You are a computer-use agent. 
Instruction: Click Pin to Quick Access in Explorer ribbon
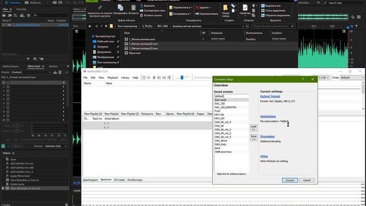[100, 11]
